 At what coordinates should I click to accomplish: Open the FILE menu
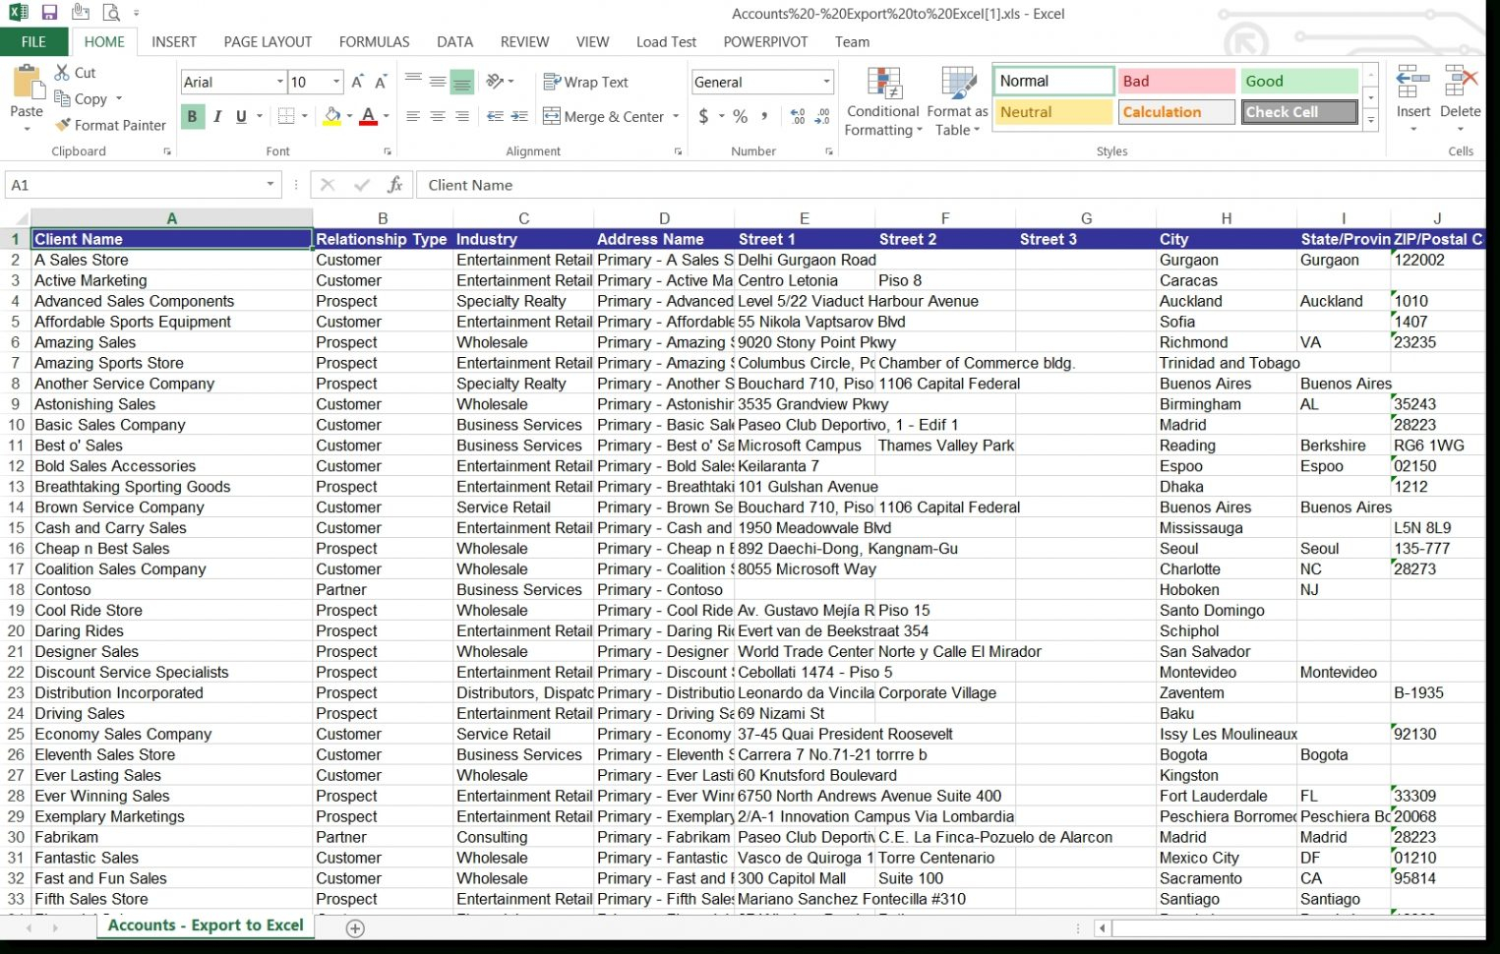pos(33,41)
